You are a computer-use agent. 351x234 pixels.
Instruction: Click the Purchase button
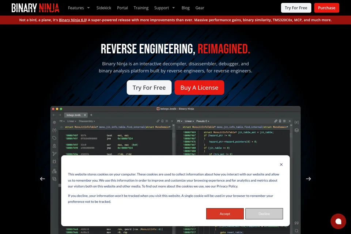point(327,8)
